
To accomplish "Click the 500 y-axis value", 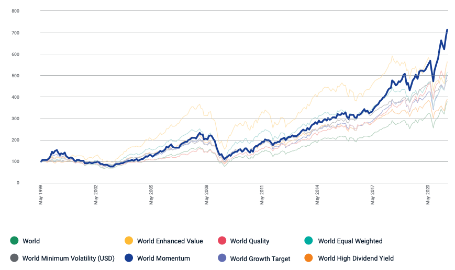I will [15, 76].
